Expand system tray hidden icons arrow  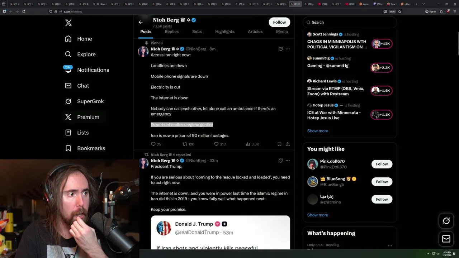(428, 254)
